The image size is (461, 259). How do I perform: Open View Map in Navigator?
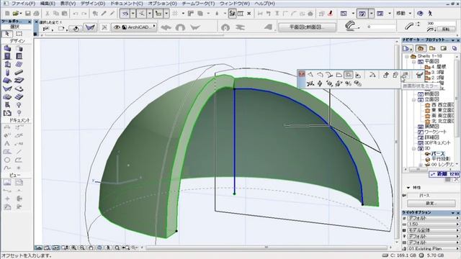click(432, 48)
